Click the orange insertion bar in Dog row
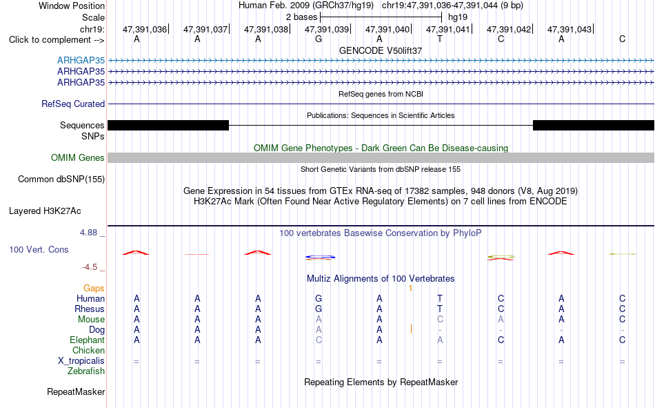The image size is (655, 408). pos(412,329)
